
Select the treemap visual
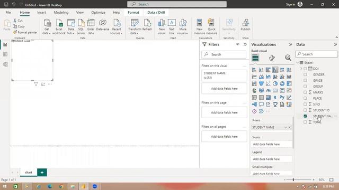click(x=289, y=83)
